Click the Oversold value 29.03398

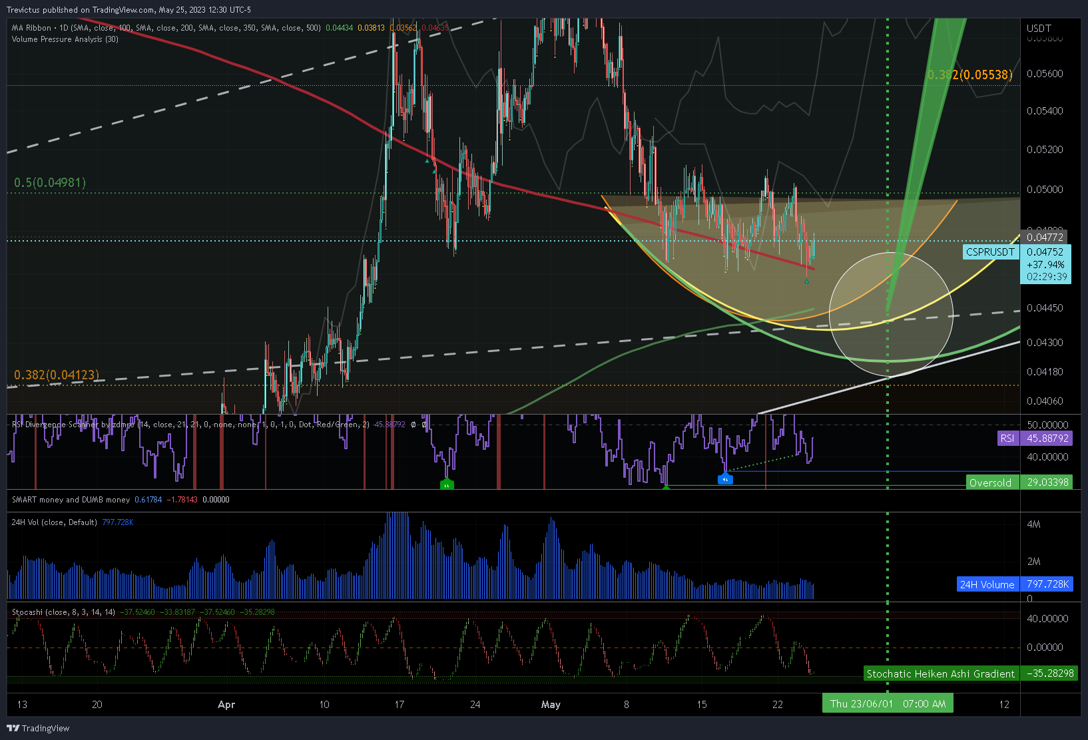pos(1047,482)
